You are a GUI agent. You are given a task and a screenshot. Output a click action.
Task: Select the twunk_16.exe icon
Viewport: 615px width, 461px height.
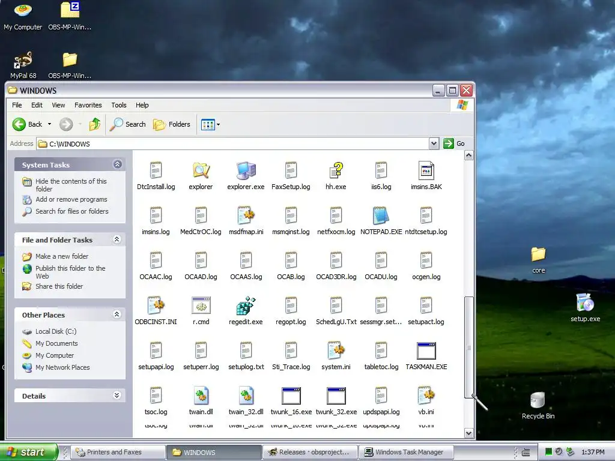click(x=291, y=396)
